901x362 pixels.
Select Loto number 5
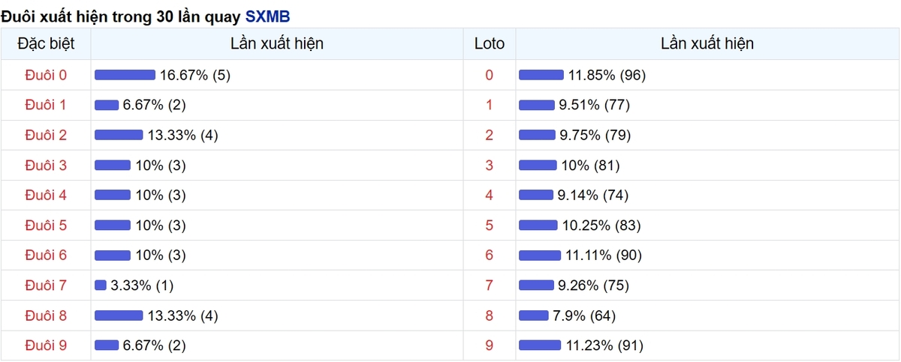[x=490, y=226]
